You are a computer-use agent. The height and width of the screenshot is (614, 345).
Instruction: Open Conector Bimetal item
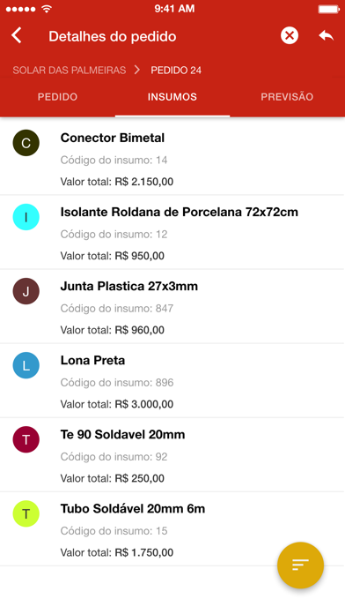click(x=172, y=158)
